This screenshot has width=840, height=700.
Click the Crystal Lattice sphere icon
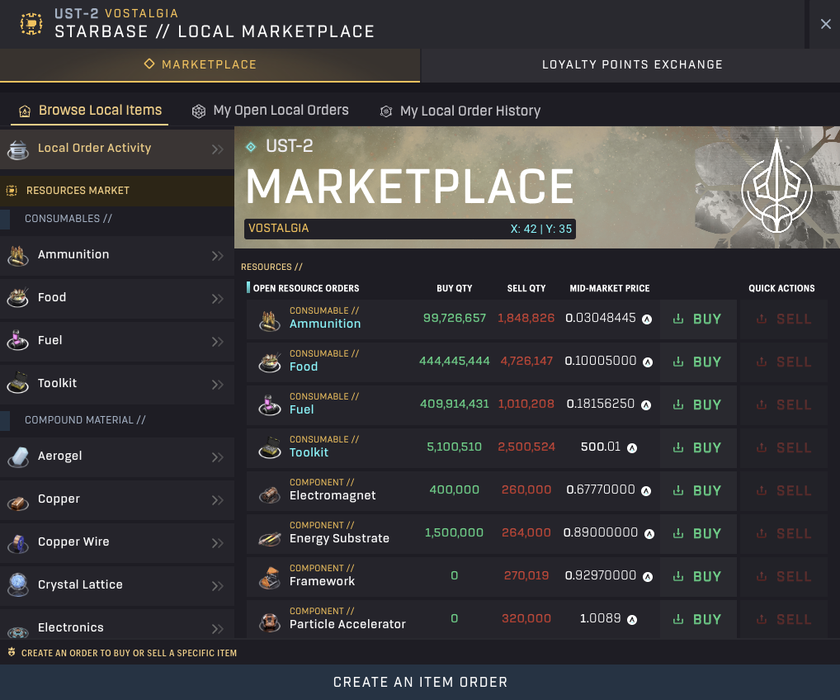[x=18, y=584]
